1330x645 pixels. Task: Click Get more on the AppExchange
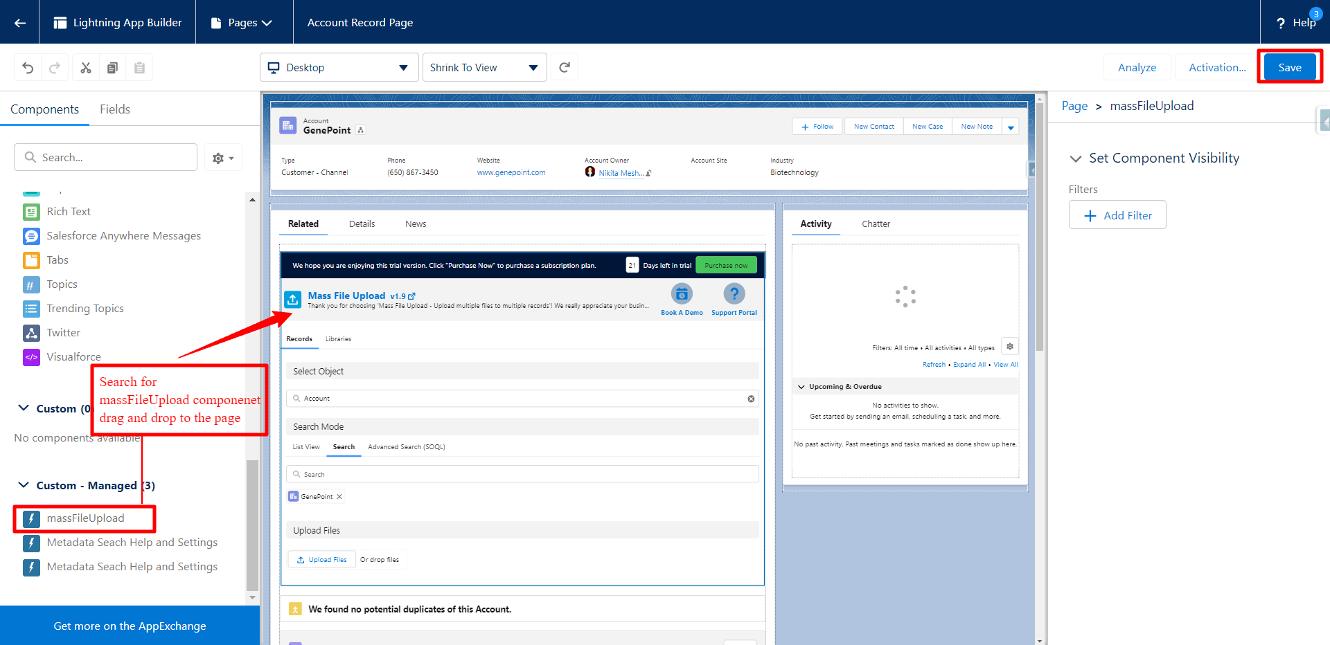point(130,626)
